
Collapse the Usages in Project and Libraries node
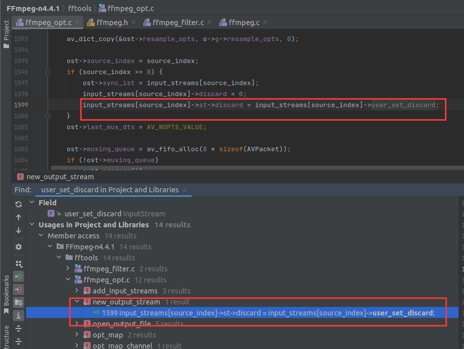[x=31, y=225]
